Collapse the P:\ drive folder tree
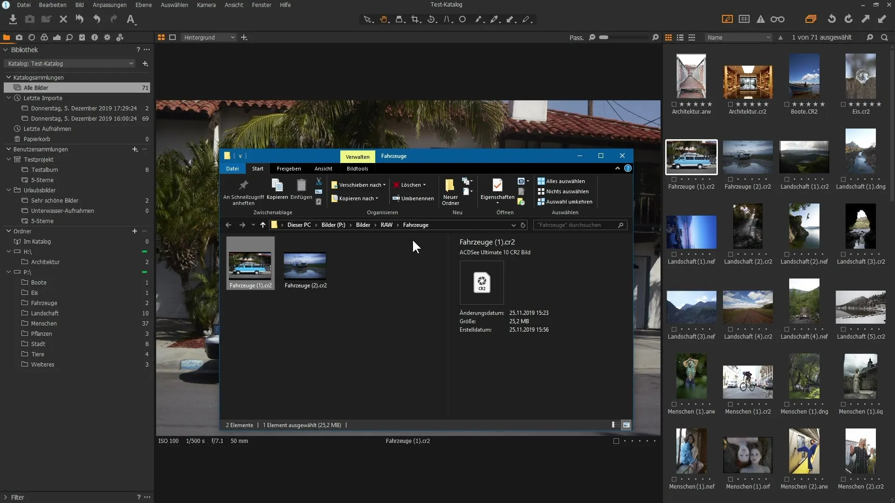 (8, 272)
